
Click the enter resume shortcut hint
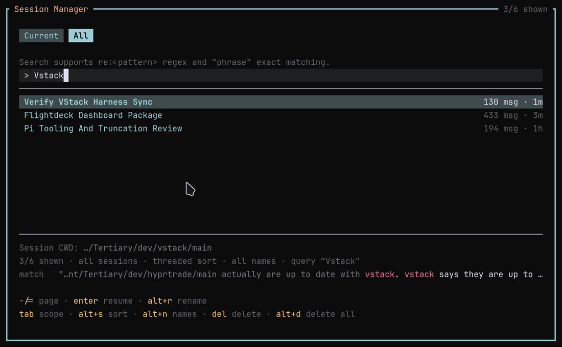pyautogui.click(x=103, y=301)
